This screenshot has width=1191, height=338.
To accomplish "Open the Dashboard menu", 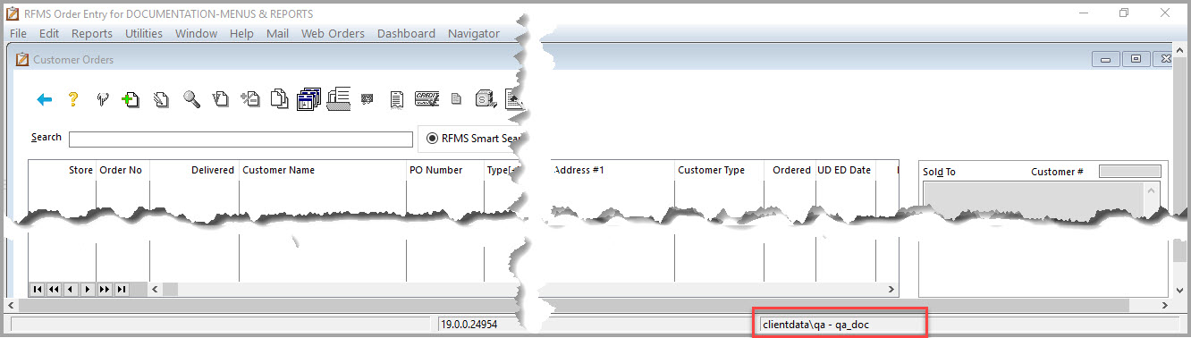I will (406, 34).
